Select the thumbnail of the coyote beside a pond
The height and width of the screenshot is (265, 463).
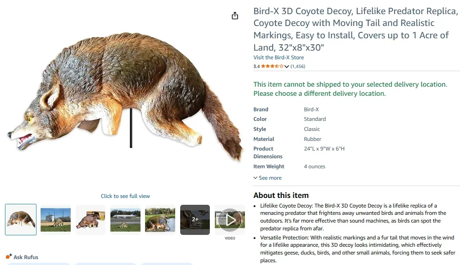pyautogui.click(x=160, y=219)
